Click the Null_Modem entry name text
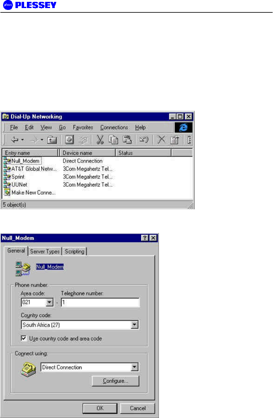 (x=26, y=161)
